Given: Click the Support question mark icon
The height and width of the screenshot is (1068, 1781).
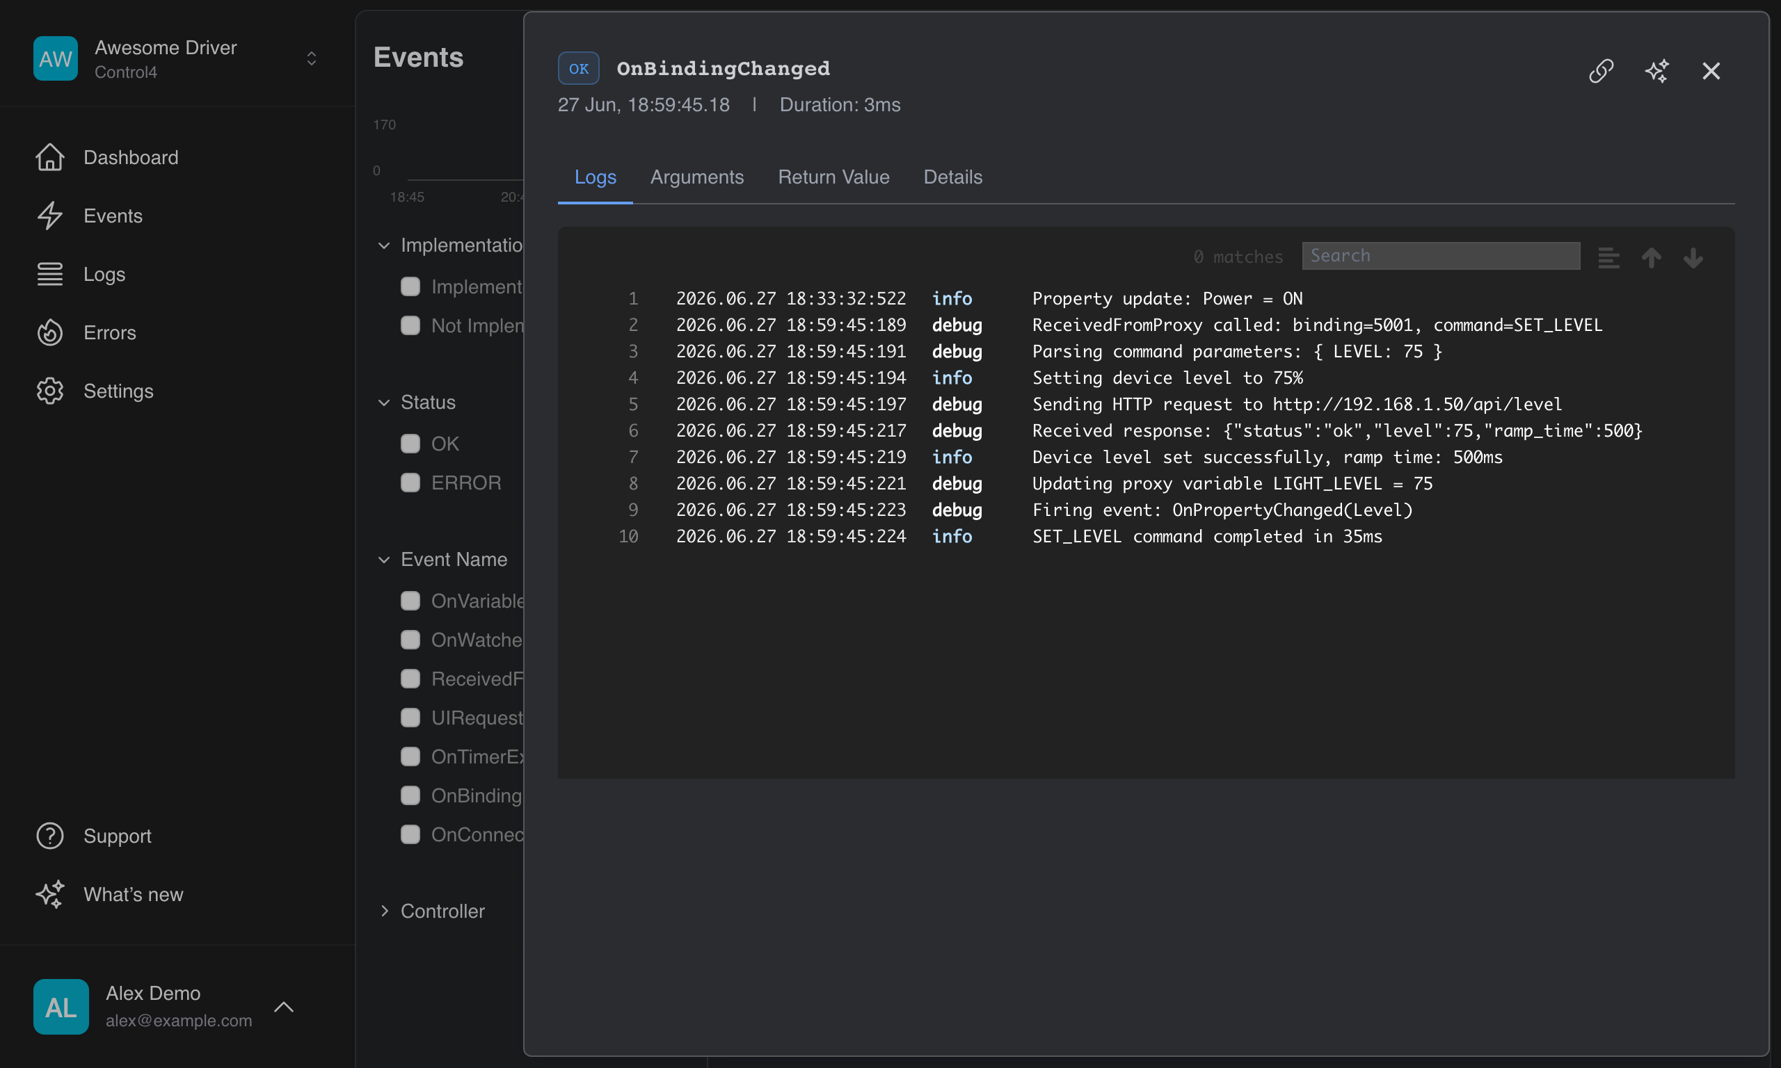Looking at the screenshot, I should 49,835.
